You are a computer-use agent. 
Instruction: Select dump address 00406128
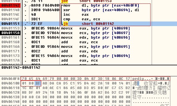click(10, 93)
